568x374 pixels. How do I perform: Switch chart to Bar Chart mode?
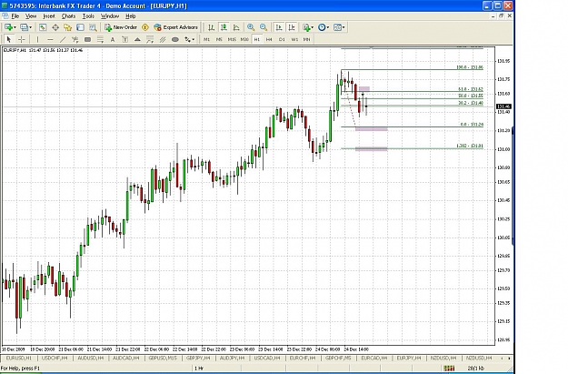click(x=211, y=27)
